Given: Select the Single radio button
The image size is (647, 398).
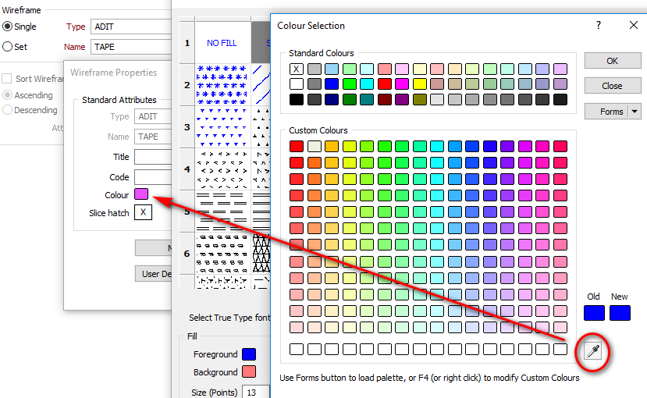Looking at the screenshot, I should coord(8,27).
